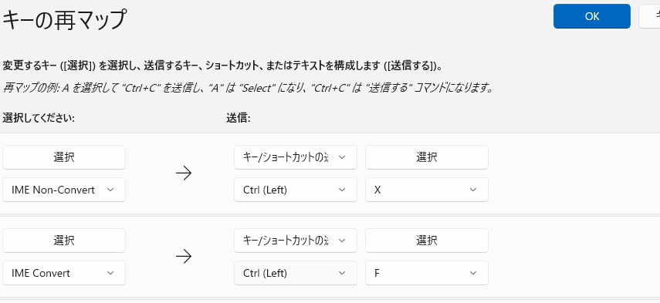Click 選択 button above the X key dropdown
This screenshot has height=303, width=660.
(x=427, y=157)
